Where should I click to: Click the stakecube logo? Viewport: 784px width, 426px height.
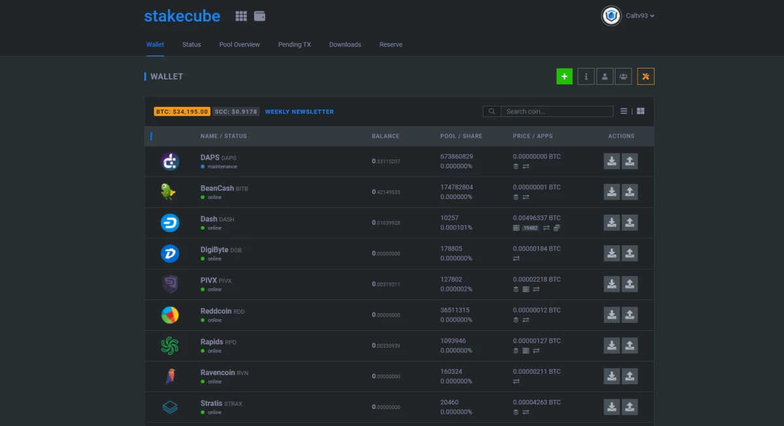click(x=182, y=16)
